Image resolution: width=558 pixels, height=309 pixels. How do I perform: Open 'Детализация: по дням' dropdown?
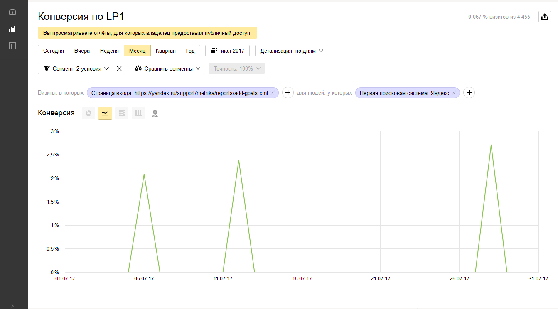pyautogui.click(x=291, y=51)
